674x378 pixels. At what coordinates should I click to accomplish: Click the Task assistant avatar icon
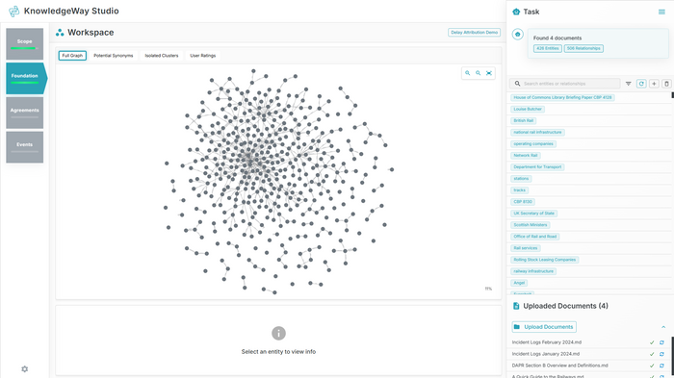coord(518,35)
